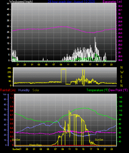
Task: Click the '29.7' barometer axis value
Action: [120, 25]
